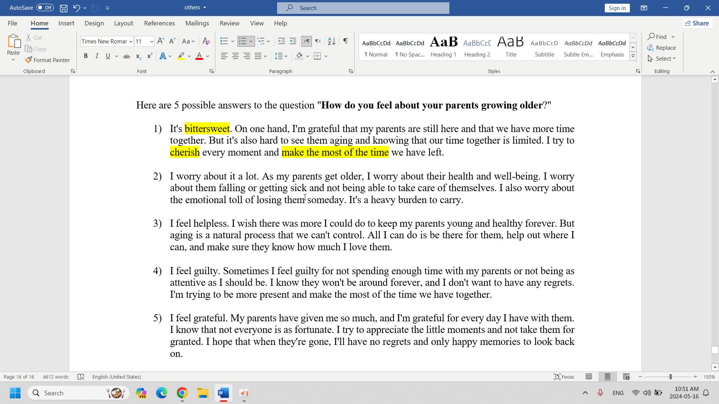Screen dimensions: 719x404
Task: Click the zoom slider handle
Action: tap(670, 377)
